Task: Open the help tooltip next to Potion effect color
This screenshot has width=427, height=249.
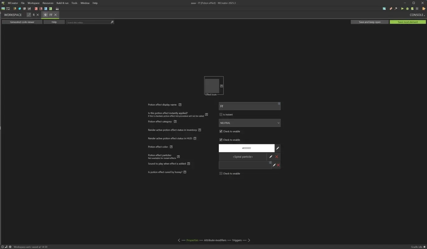Action: [171, 147]
